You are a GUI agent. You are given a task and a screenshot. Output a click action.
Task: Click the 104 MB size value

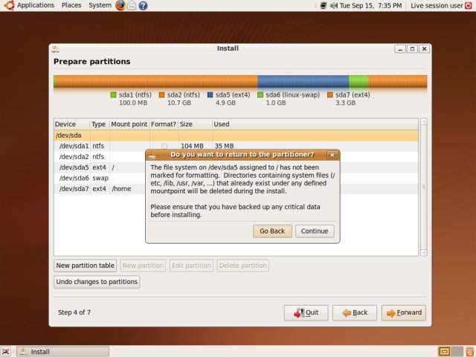[192, 147]
